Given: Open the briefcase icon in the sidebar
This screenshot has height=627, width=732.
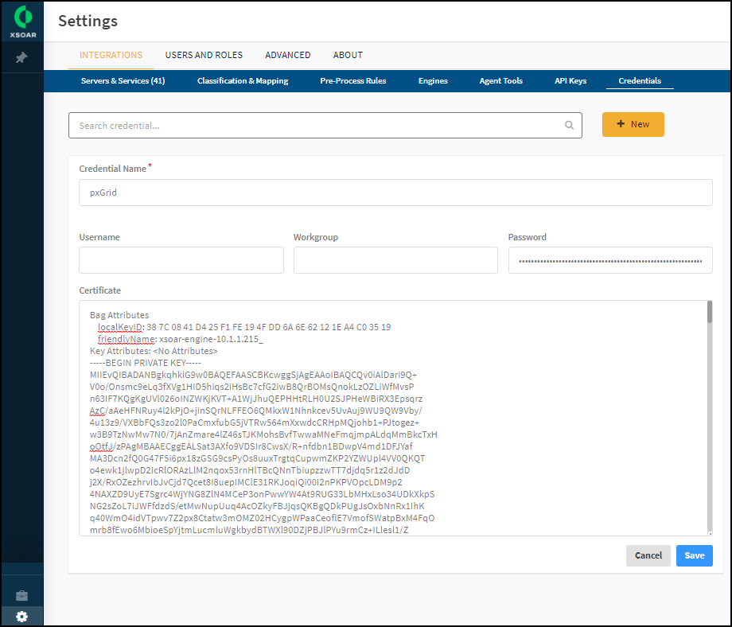Looking at the screenshot, I should click(x=21, y=595).
